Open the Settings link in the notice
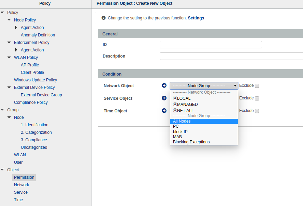Image resolution: width=303 pixels, height=206 pixels. [x=196, y=18]
